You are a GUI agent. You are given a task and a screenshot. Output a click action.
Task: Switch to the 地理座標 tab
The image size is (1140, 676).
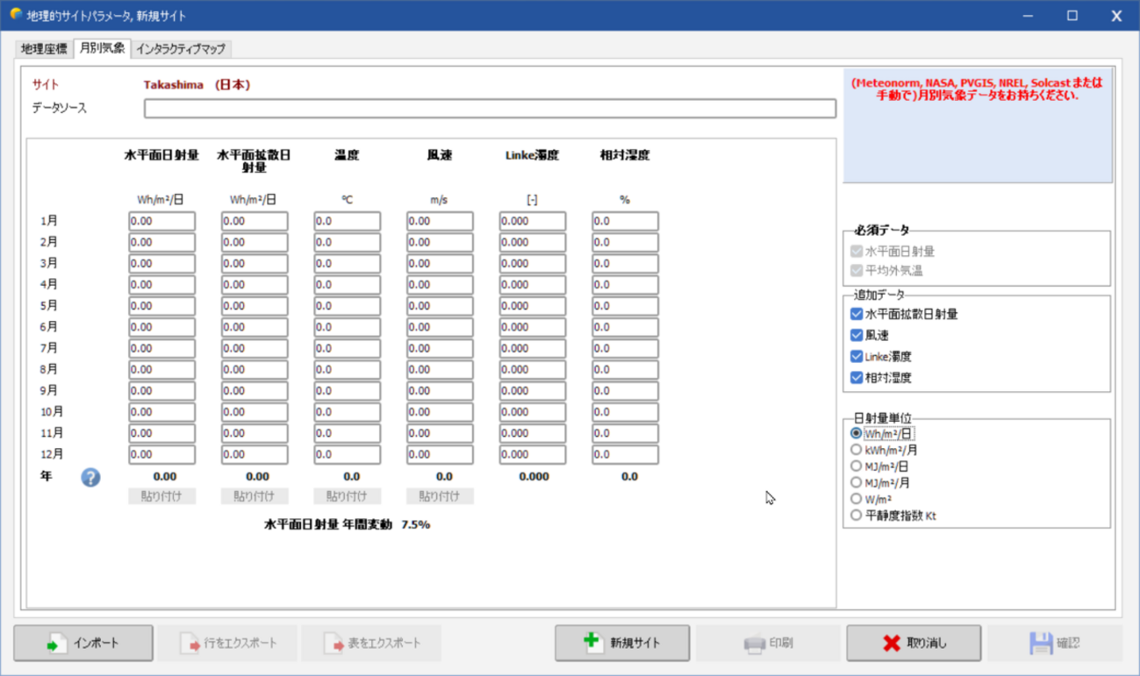click(x=44, y=49)
